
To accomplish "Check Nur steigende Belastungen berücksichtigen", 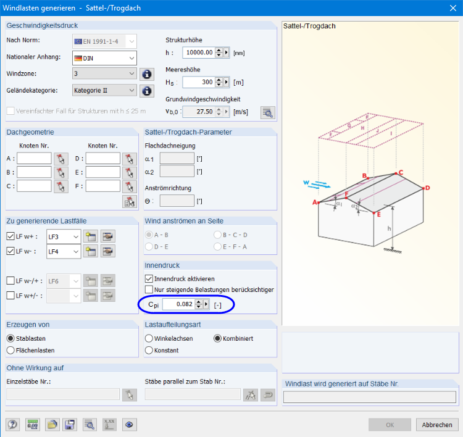I will [149, 289].
